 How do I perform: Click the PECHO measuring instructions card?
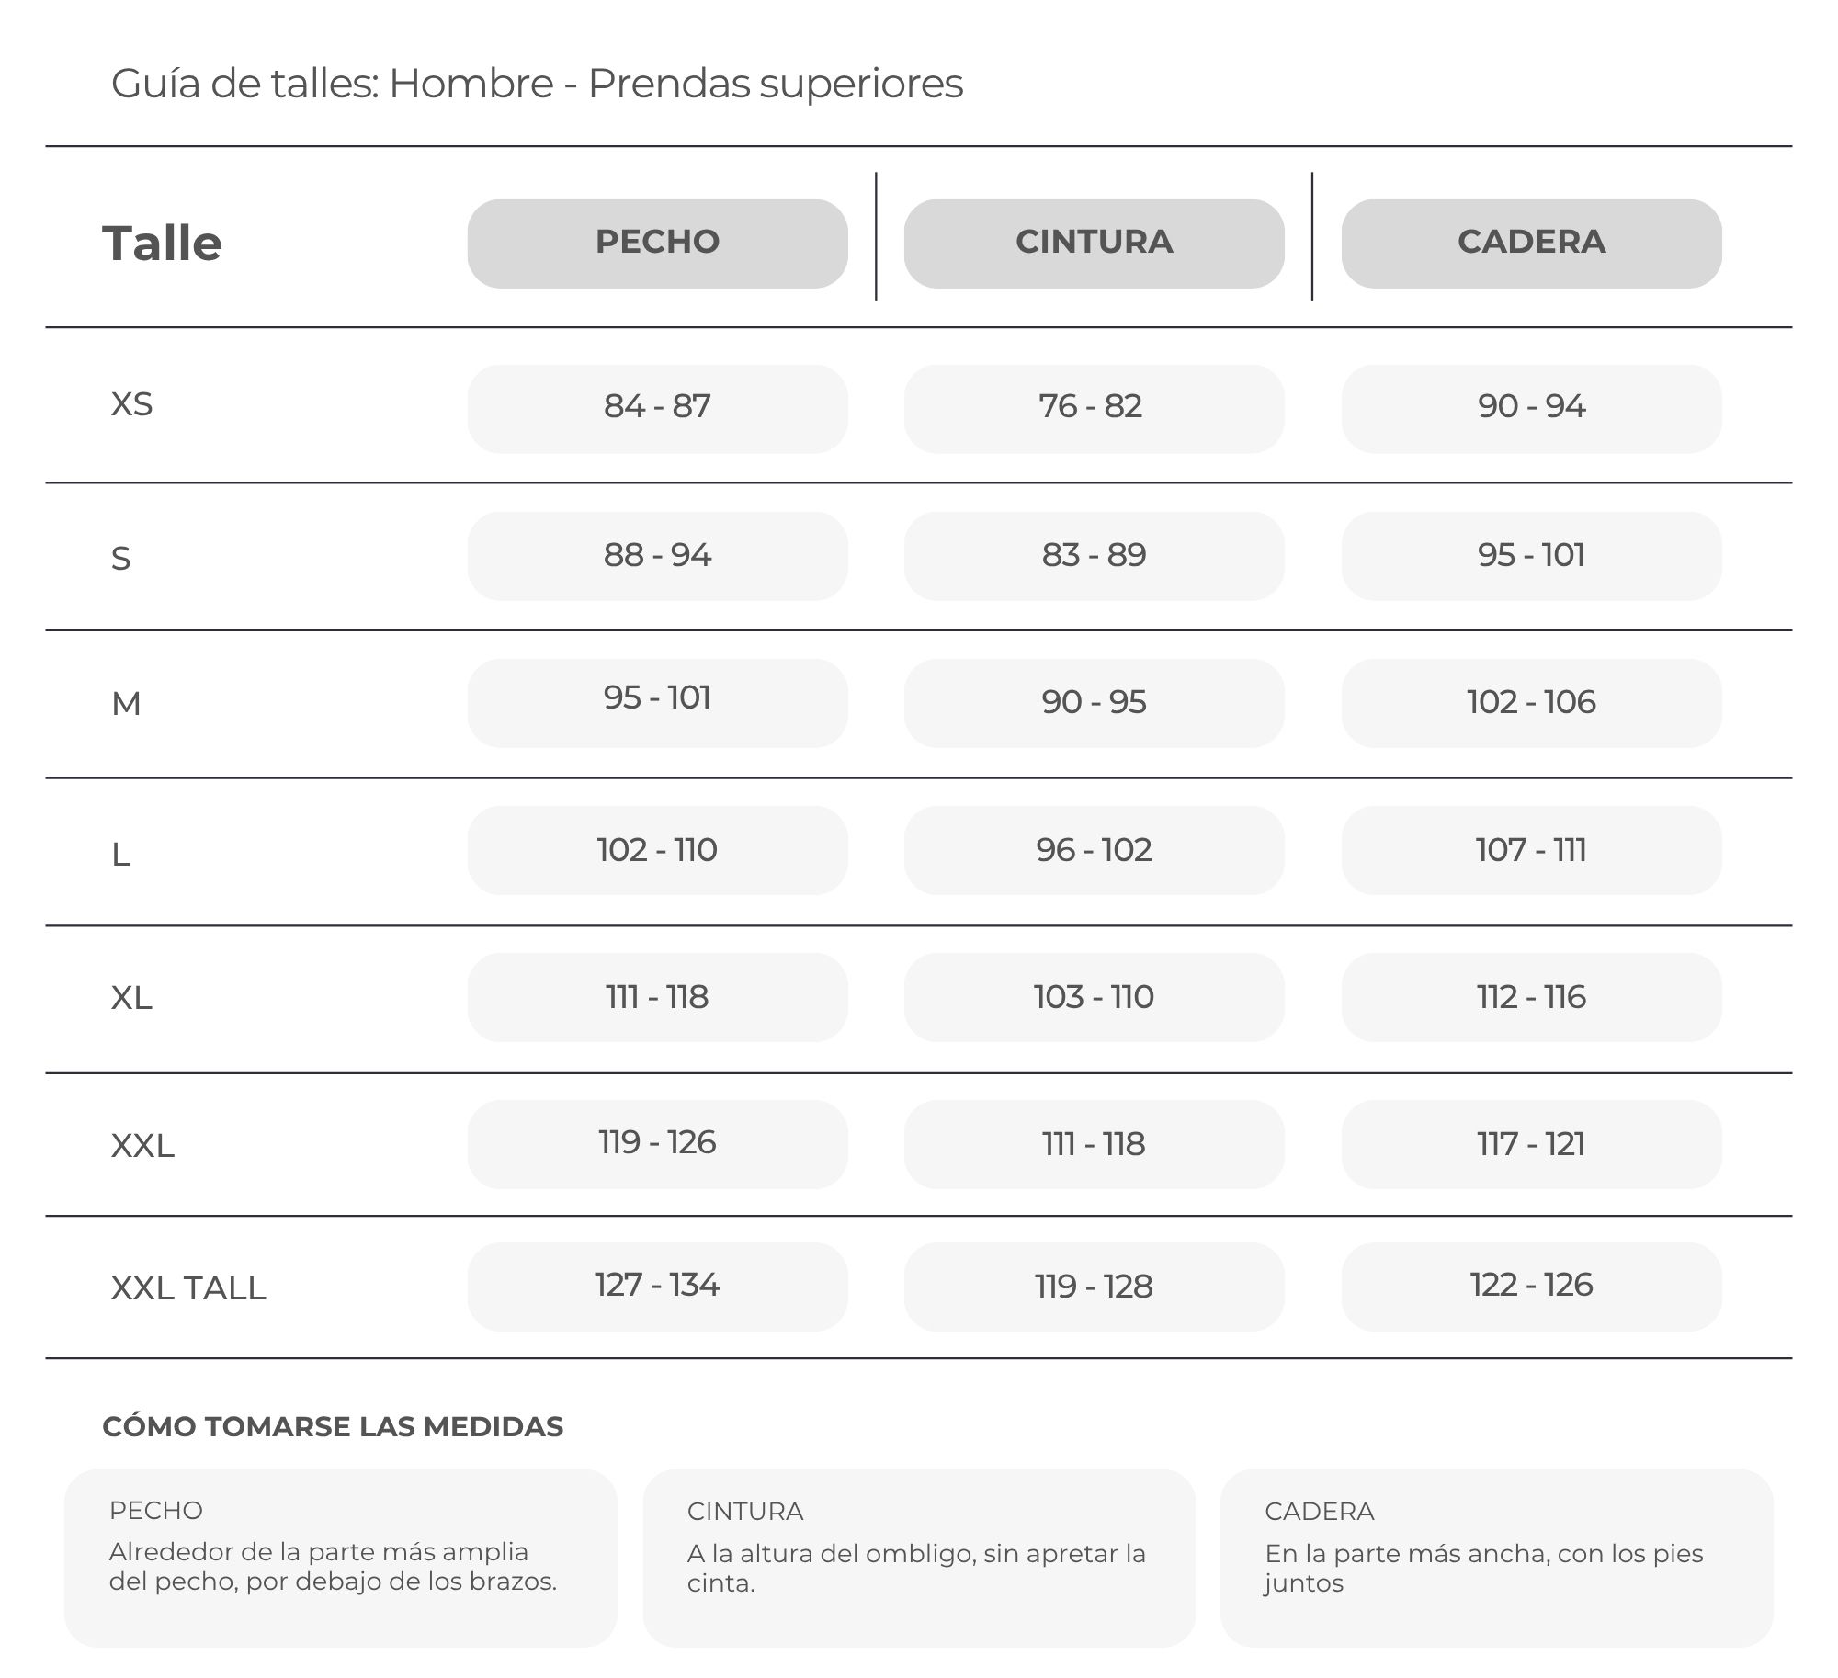coord(340,1558)
